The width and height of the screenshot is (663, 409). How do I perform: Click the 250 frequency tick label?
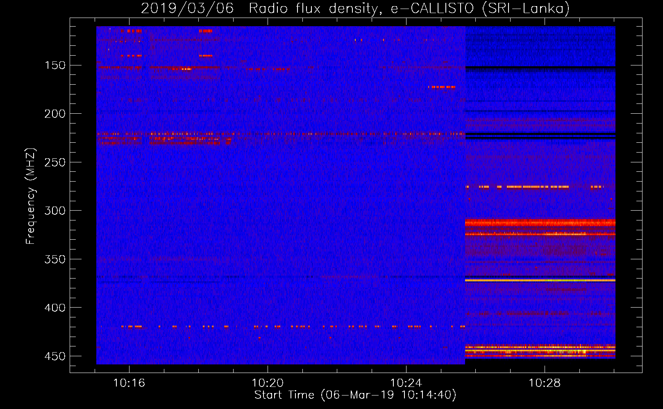pos(55,162)
